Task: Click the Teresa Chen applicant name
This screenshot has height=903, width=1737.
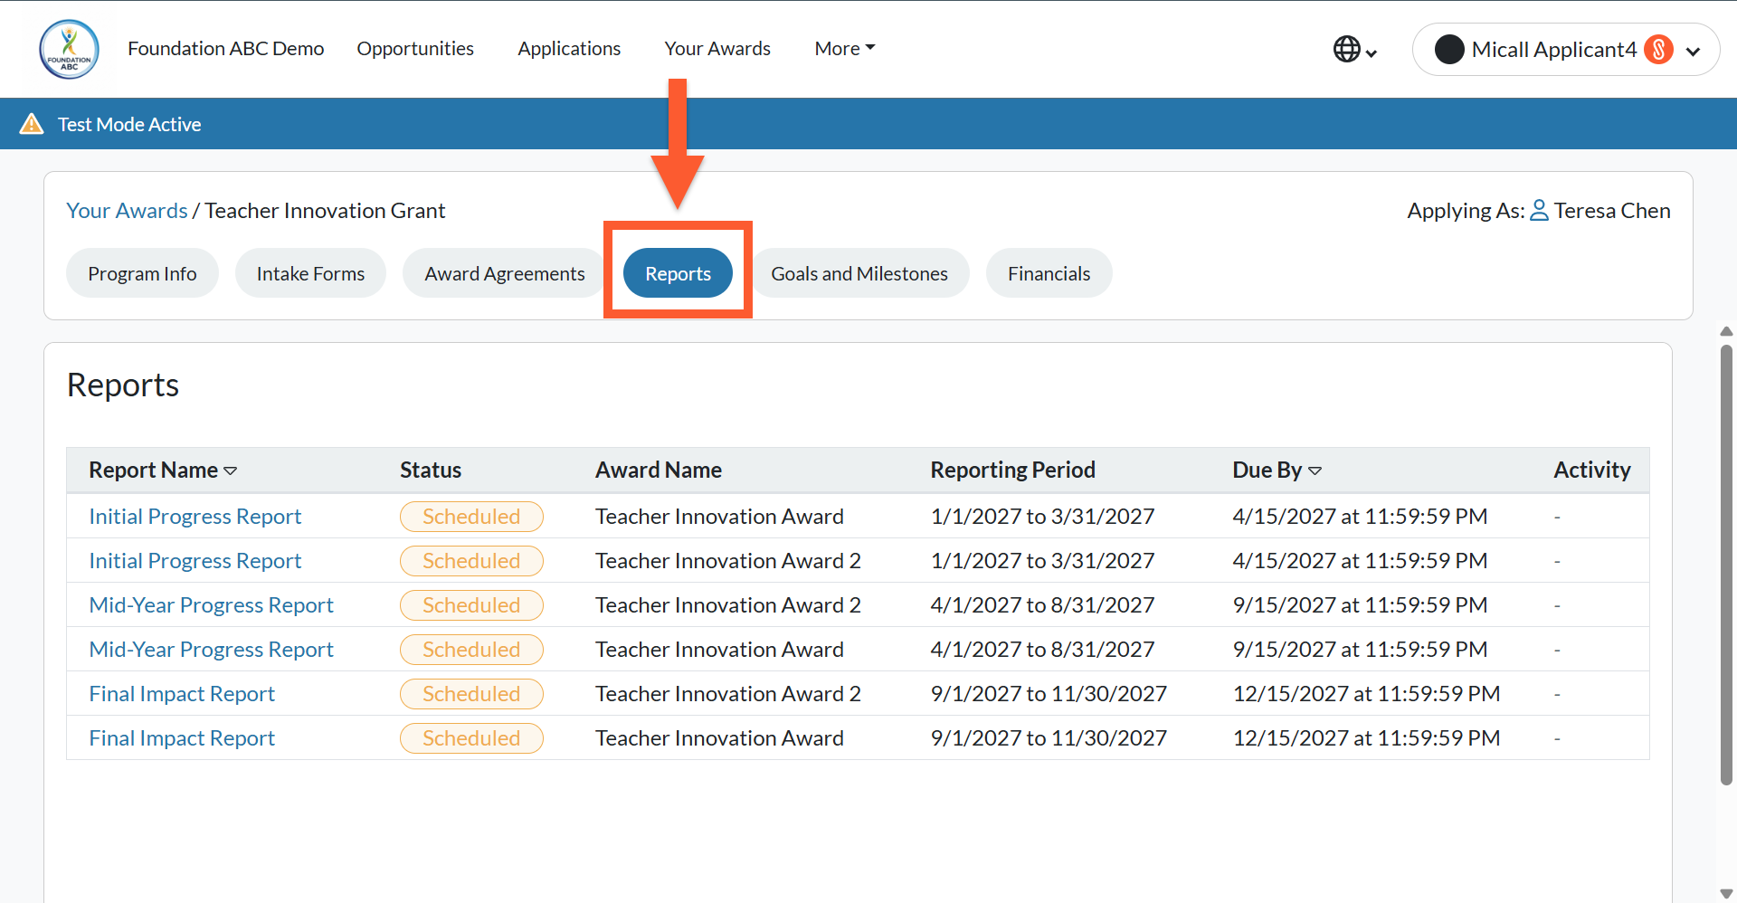Action: pyautogui.click(x=1612, y=211)
